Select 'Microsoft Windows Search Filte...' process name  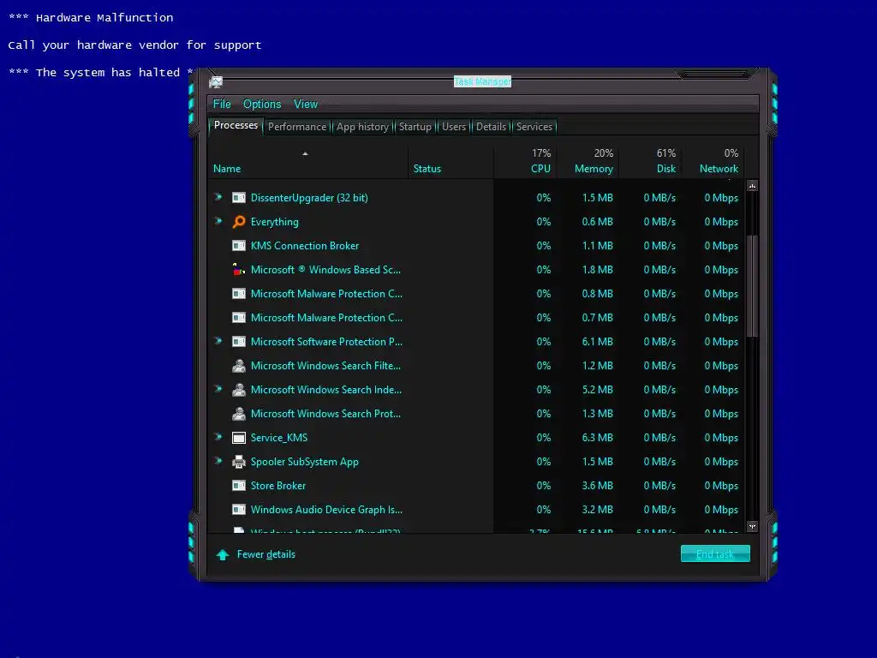click(x=325, y=365)
